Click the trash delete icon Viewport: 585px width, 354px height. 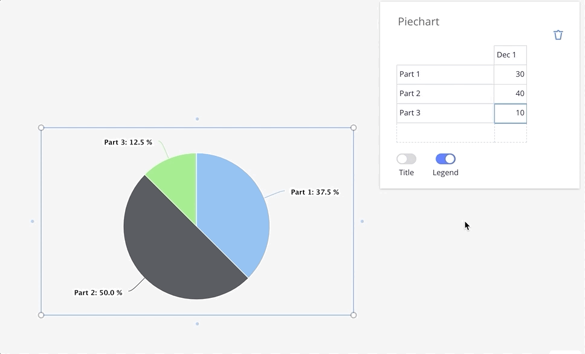coord(558,35)
